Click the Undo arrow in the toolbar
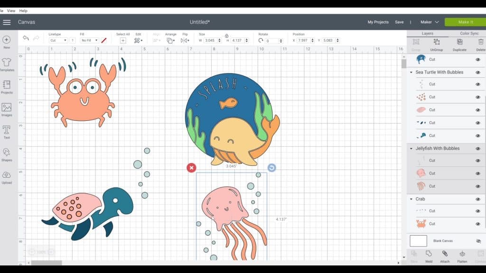 (26, 38)
